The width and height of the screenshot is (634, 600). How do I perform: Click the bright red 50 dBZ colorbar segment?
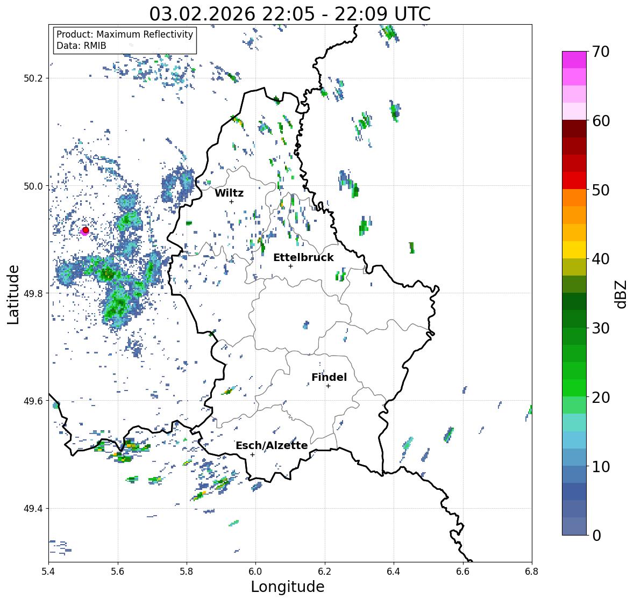[574, 180]
